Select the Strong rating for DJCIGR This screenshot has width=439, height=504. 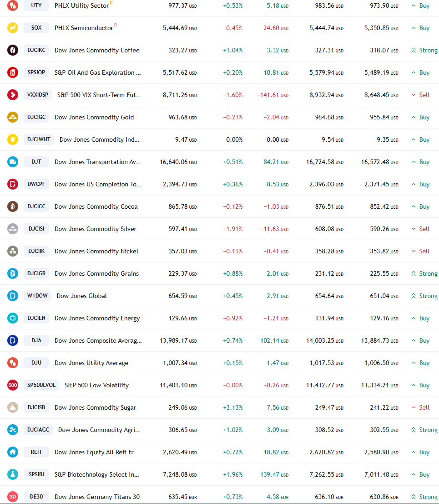point(424,273)
